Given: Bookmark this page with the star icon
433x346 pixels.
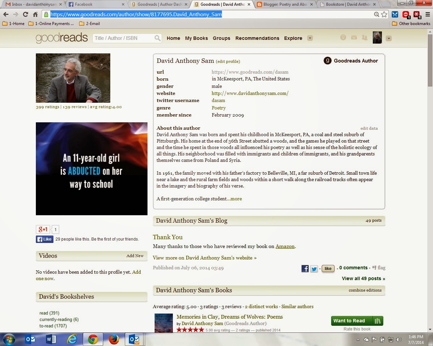Looking at the screenshot, I should 384,15.
